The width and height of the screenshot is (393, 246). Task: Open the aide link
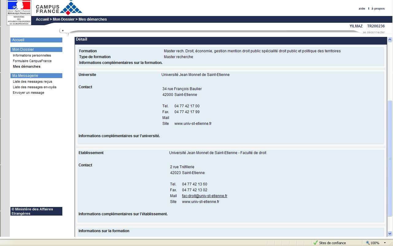pyautogui.click(x=362, y=9)
